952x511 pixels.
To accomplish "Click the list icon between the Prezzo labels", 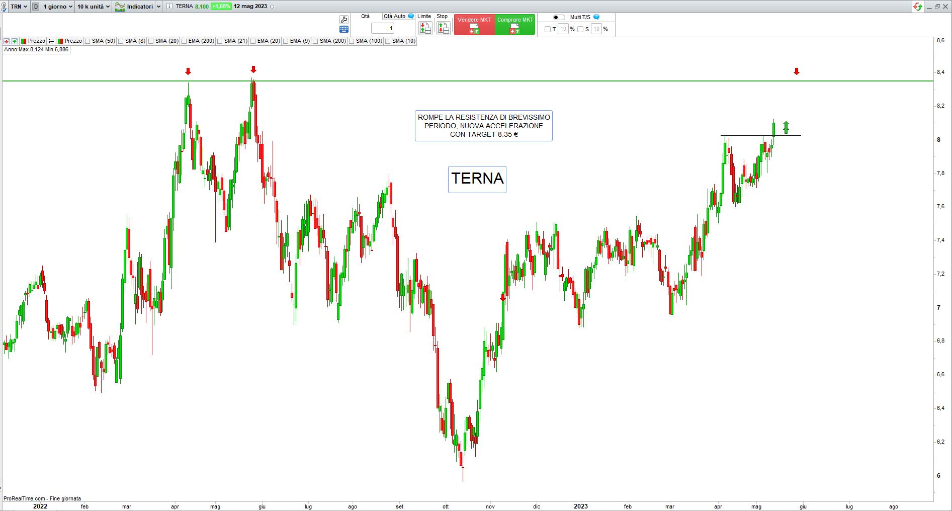I will (51, 41).
